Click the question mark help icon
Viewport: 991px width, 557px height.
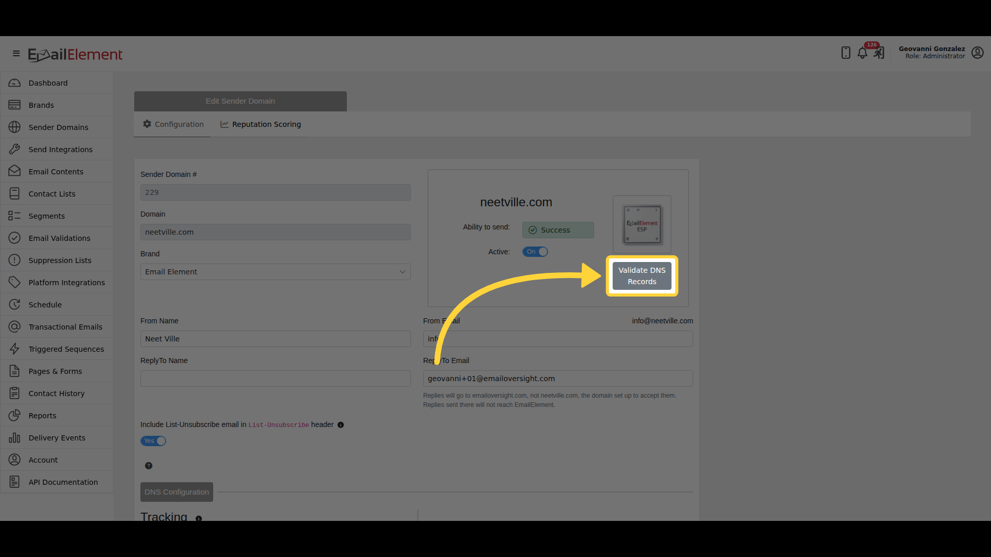(149, 466)
